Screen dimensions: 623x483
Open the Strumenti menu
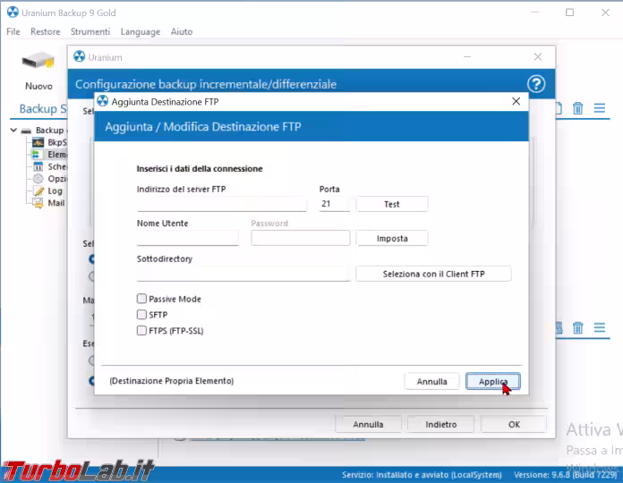pos(90,31)
